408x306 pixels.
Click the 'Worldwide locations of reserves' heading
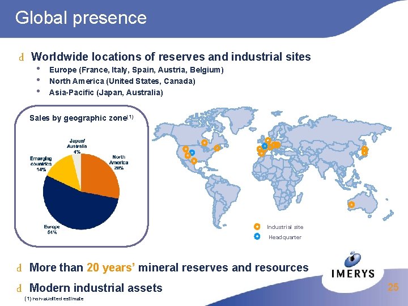[171, 57]
